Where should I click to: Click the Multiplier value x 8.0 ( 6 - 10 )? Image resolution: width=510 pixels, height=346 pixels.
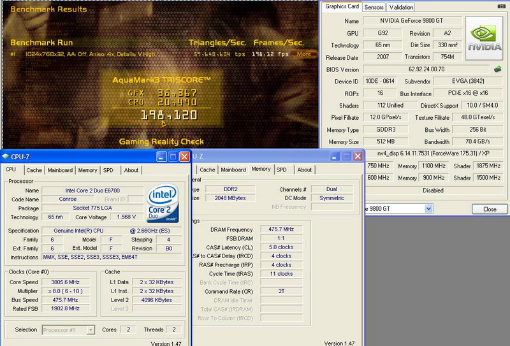click(66, 291)
